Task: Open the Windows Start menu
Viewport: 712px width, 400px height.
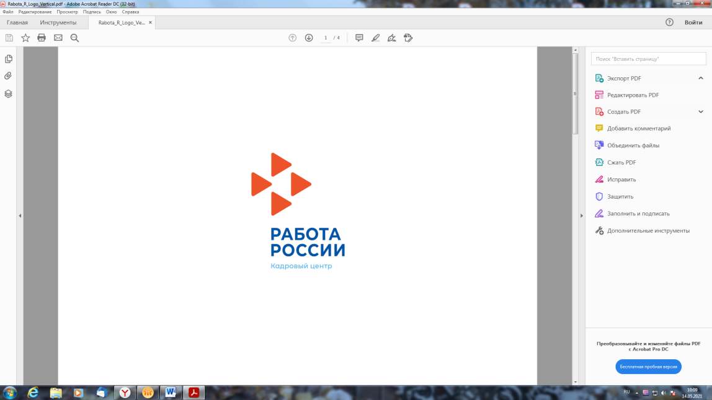Action: (x=9, y=393)
